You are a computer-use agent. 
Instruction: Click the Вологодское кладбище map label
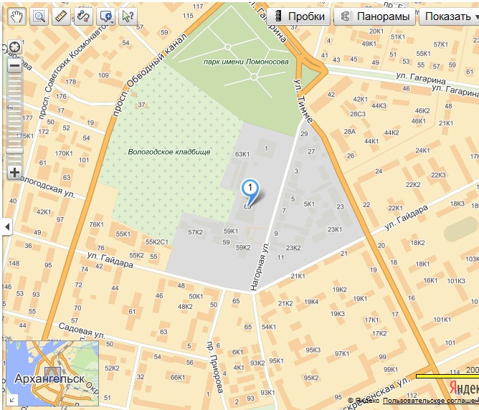pyautogui.click(x=169, y=152)
